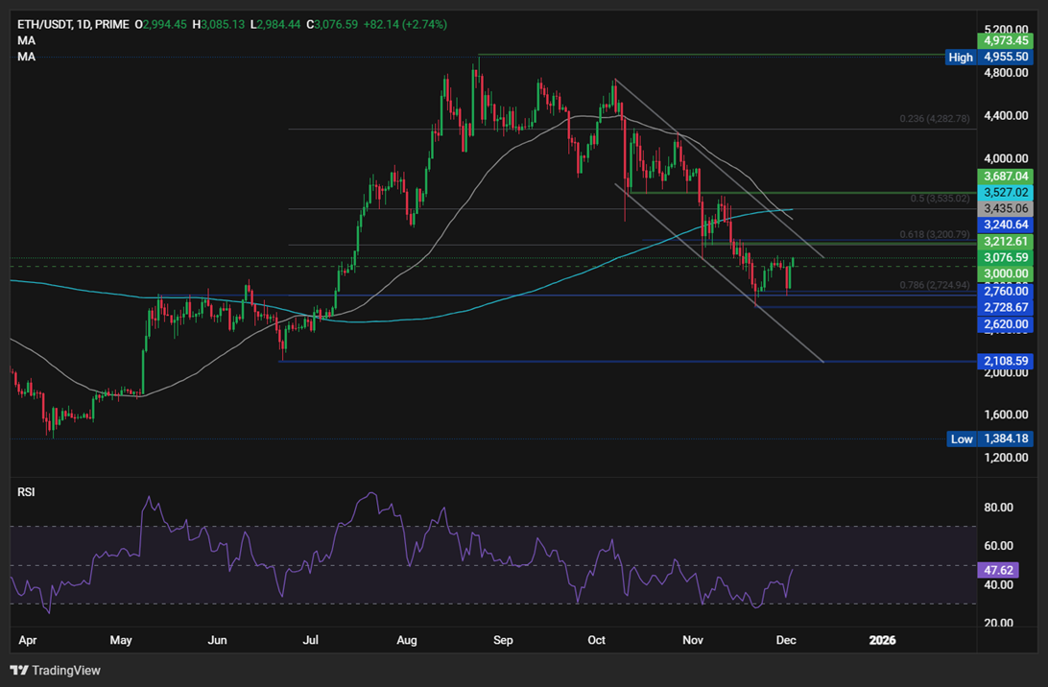The height and width of the screenshot is (687, 1048).
Task: Click the High price label 4,955.50
Action: (1006, 57)
